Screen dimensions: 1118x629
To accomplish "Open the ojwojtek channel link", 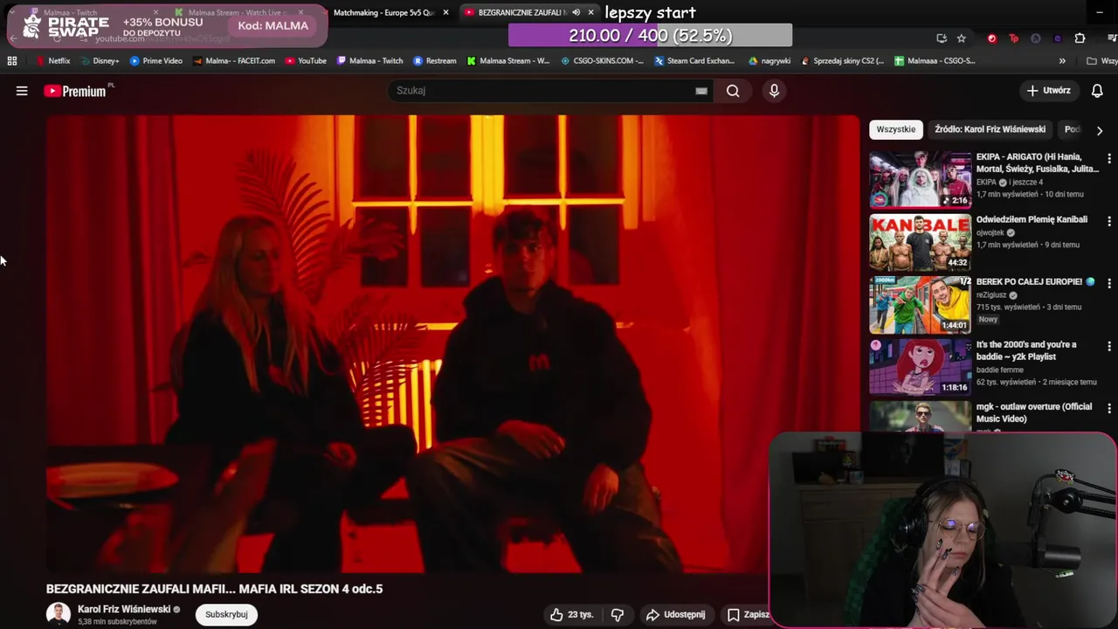I will [x=990, y=232].
